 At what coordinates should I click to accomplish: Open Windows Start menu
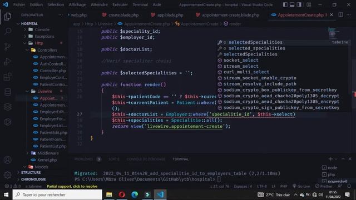pyautogui.click(x=6, y=194)
